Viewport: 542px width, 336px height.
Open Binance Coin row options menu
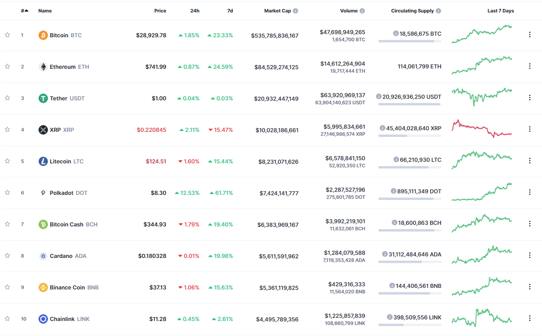point(529,287)
